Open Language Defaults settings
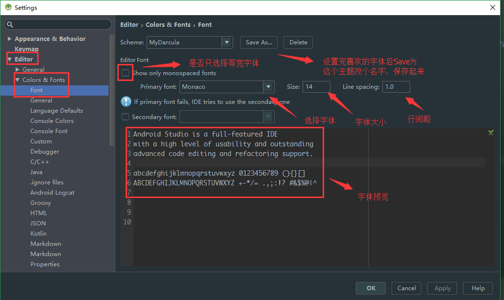 click(57, 111)
